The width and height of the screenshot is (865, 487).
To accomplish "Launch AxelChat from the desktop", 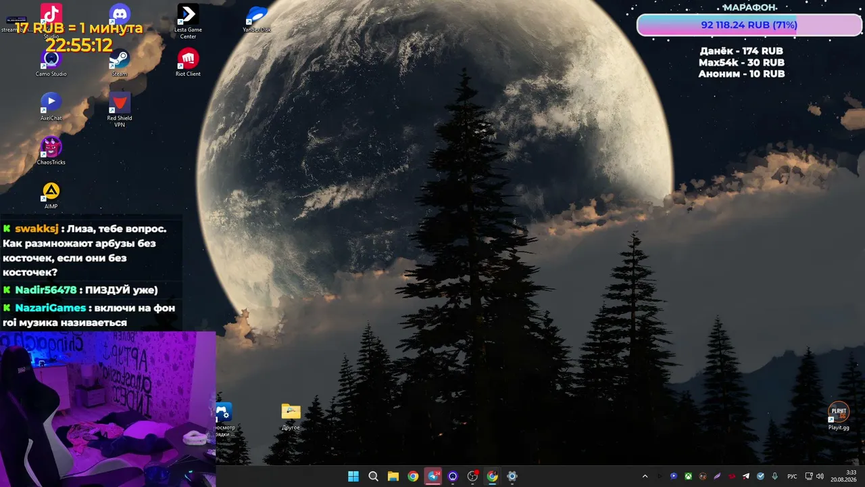I will (51, 107).
